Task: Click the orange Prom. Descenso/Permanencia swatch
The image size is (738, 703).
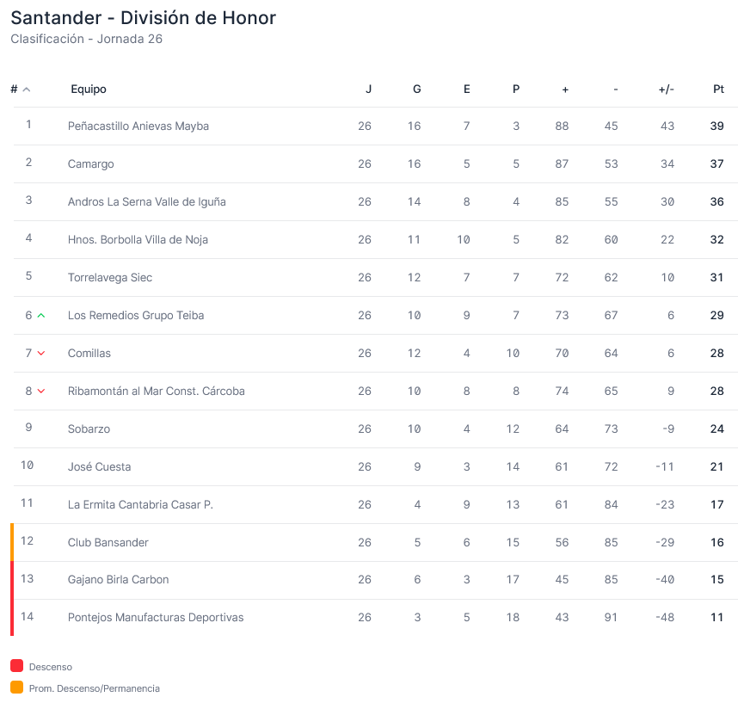Action: [17, 688]
